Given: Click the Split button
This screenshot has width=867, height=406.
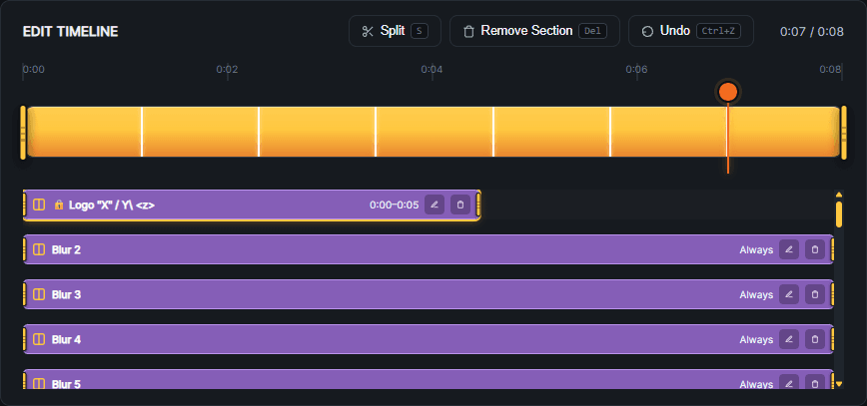Looking at the screenshot, I should click(395, 31).
